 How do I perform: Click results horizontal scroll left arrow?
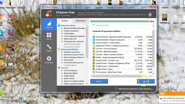pos(92,76)
